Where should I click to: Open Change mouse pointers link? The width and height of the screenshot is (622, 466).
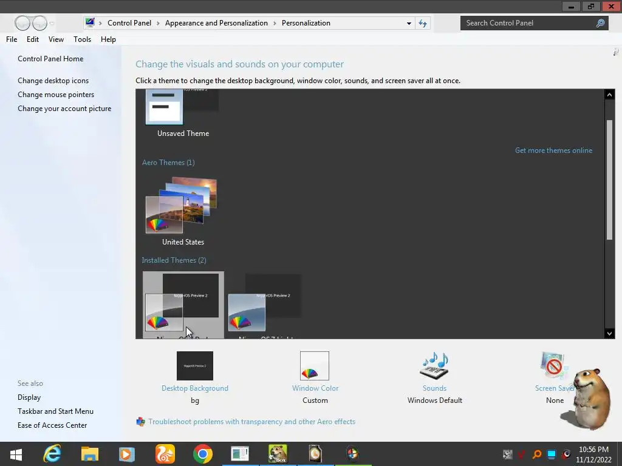56,94
